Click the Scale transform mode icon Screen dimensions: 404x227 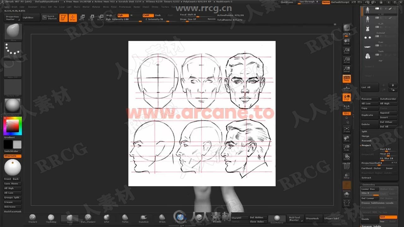point(91,18)
